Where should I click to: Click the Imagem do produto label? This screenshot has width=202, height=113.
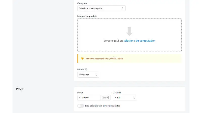pyautogui.click(x=87, y=16)
